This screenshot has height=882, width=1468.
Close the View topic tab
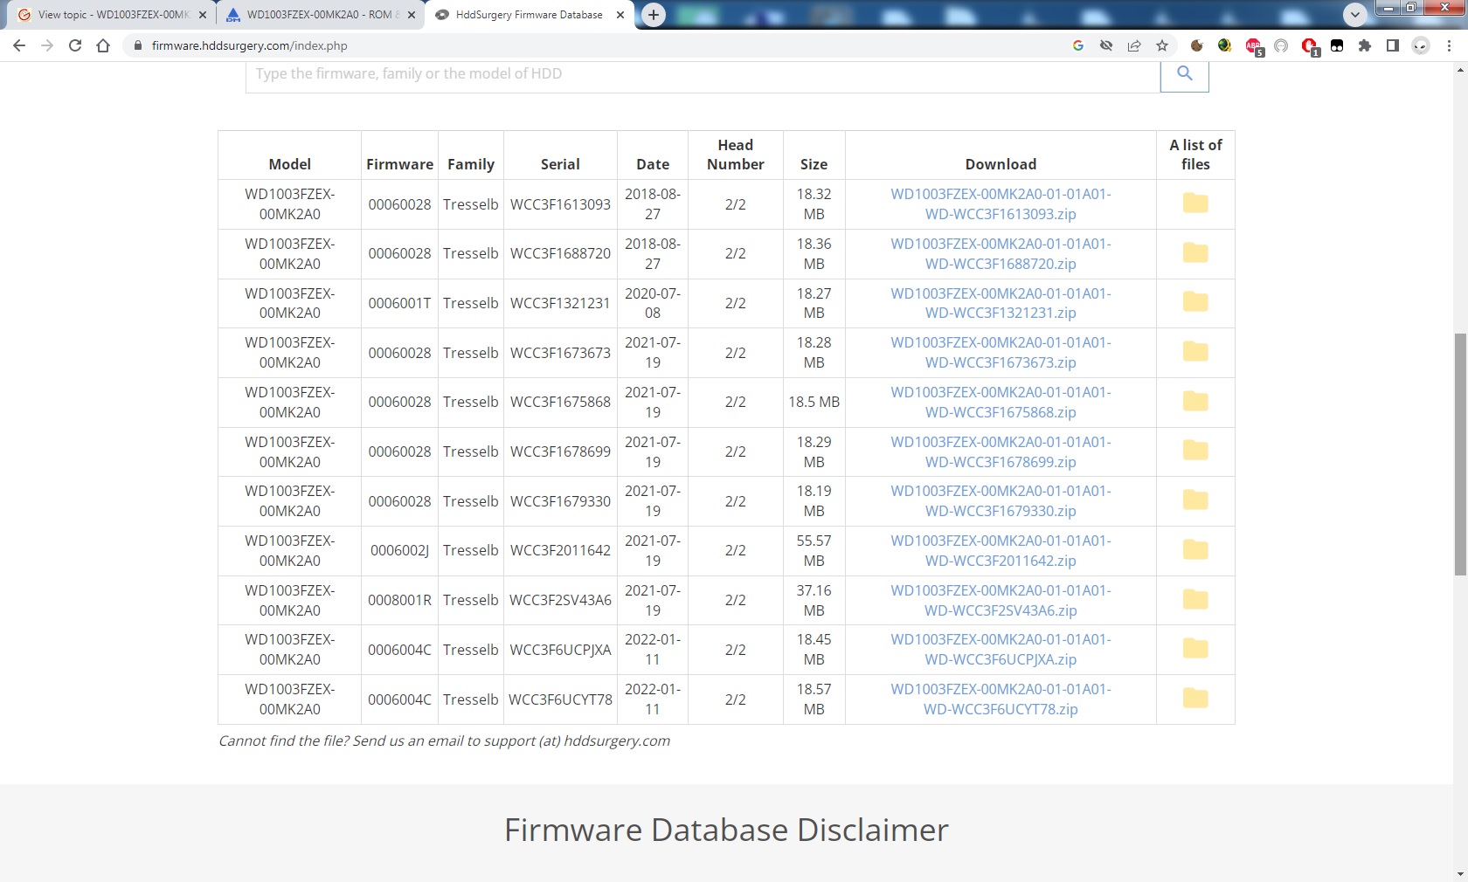[203, 15]
